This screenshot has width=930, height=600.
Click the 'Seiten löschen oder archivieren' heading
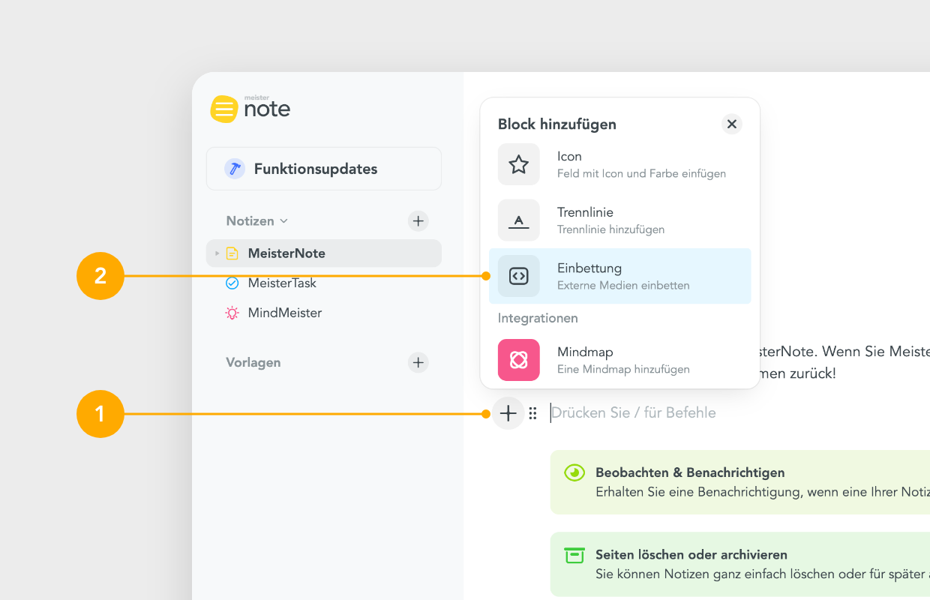click(691, 555)
